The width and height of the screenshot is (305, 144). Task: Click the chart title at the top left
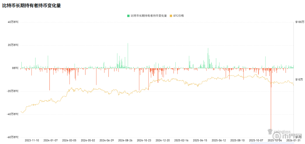pyautogui.click(x=32, y=5)
